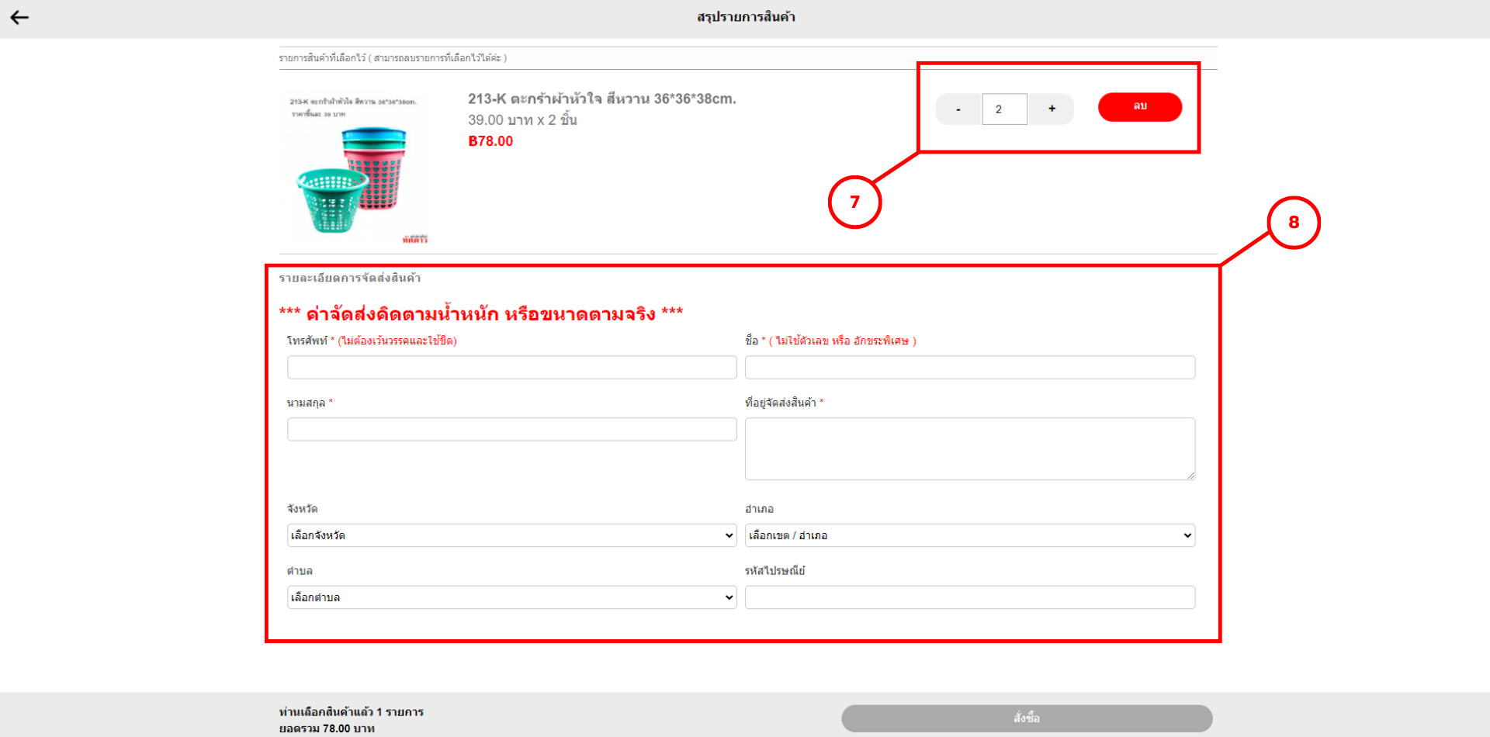Viewport: 1490px width, 737px height.
Task: Click the quantity number field
Action: pyautogui.click(x=1004, y=109)
